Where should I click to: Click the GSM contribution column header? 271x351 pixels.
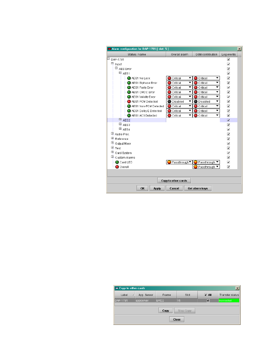206,54
